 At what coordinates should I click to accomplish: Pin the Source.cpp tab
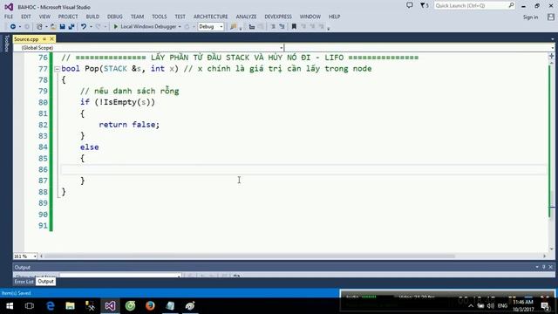pyautogui.click(x=44, y=39)
